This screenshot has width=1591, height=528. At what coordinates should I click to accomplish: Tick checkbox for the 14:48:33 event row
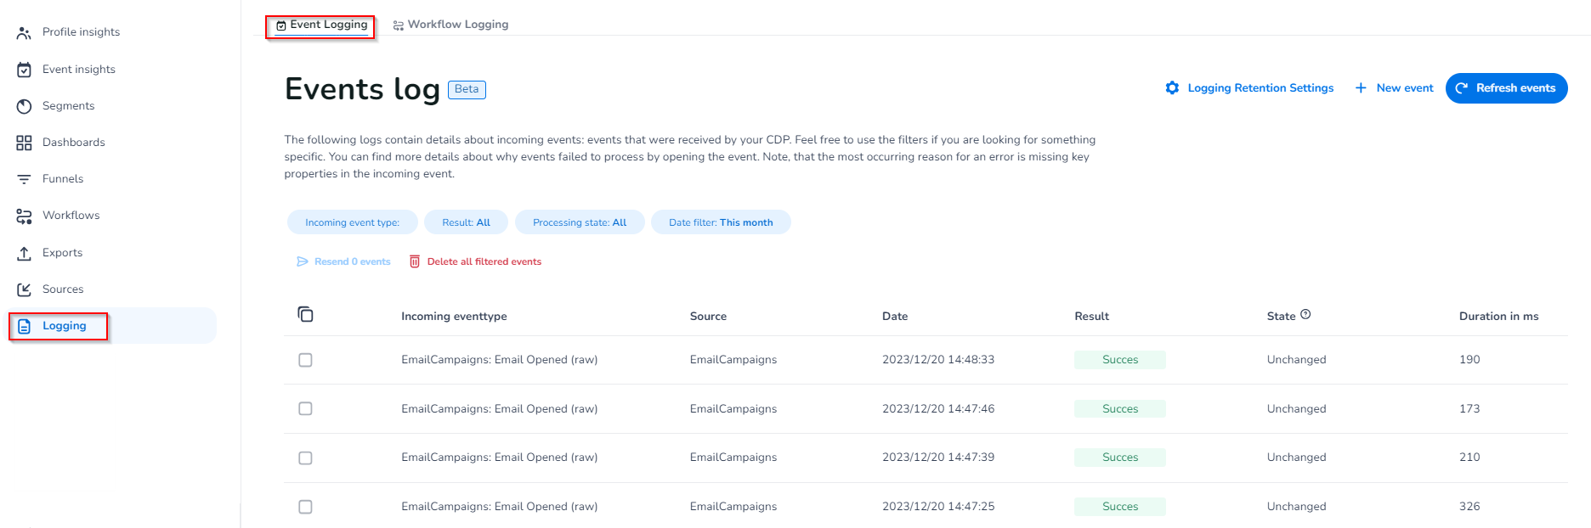coord(305,360)
